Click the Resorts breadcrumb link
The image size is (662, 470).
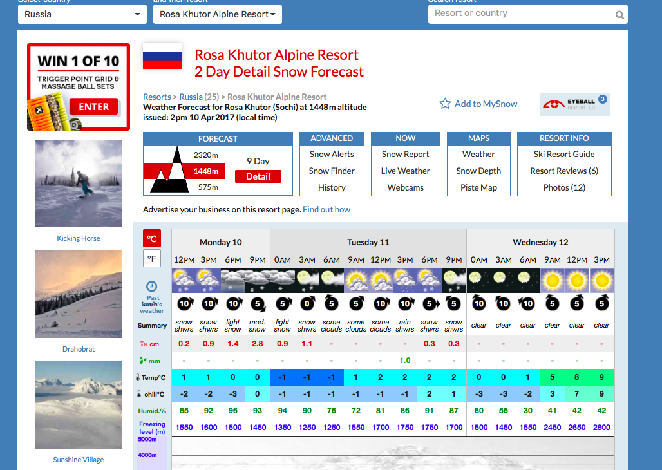coord(156,97)
